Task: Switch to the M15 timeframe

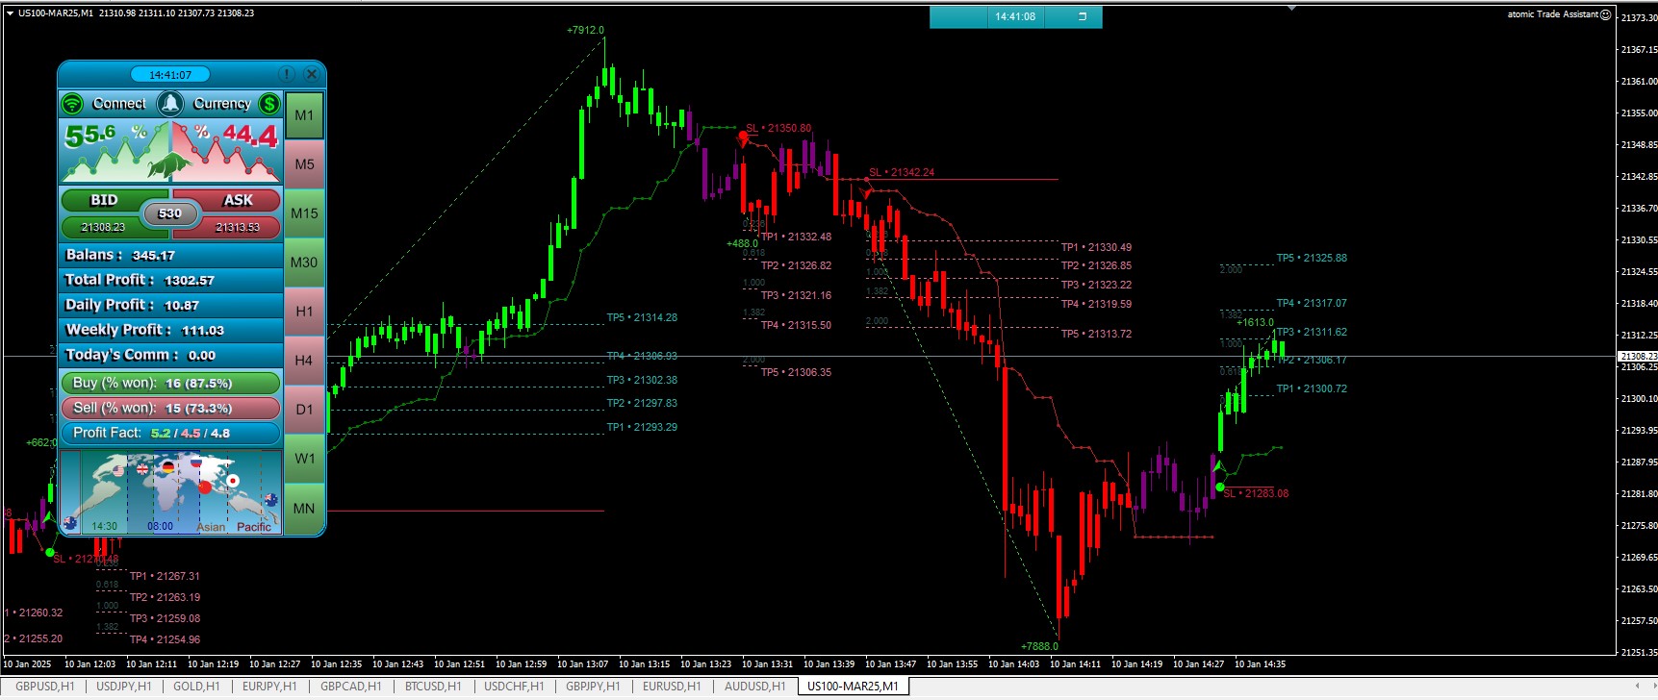Action: coord(304,213)
